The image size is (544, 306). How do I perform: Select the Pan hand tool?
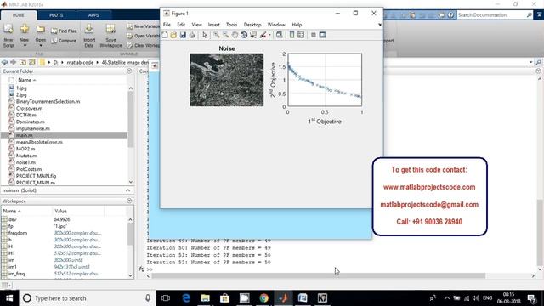pyautogui.click(x=235, y=35)
